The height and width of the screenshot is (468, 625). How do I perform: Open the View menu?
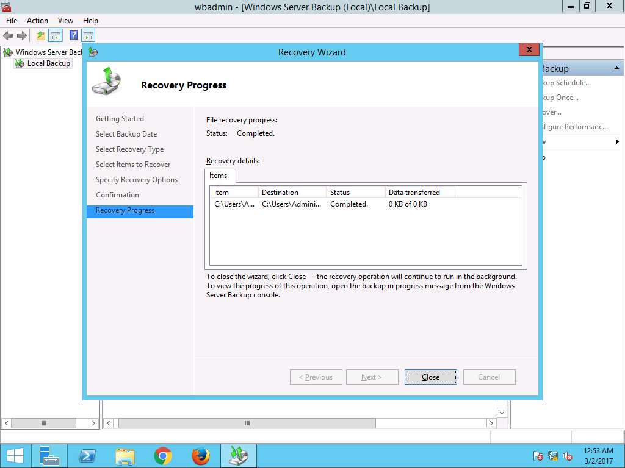click(65, 21)
